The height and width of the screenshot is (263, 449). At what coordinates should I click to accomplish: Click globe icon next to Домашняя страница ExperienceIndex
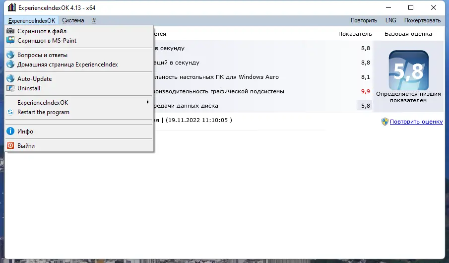pos(10,64)
